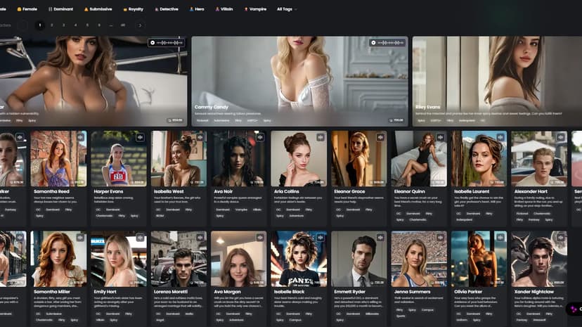Click the speaker icon on Ava Morgan card
The image size is (582, 327).
pyautogui.click(x=260, y=237)
